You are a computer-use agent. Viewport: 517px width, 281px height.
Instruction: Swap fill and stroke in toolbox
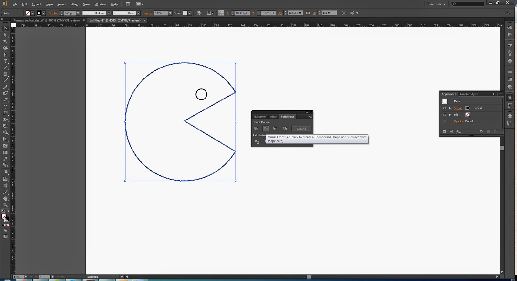point(8,211)
